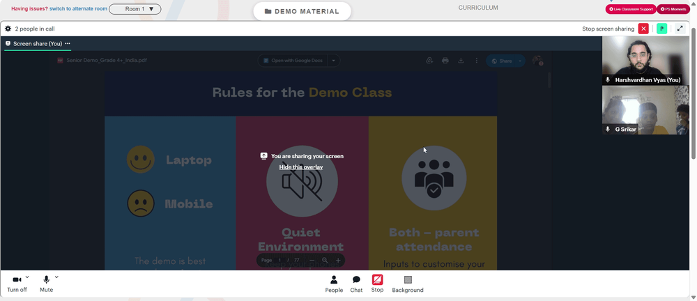Click the account avatar in PDF viewer
Viewport: 697px width, 301px height.
pos(537,61)
